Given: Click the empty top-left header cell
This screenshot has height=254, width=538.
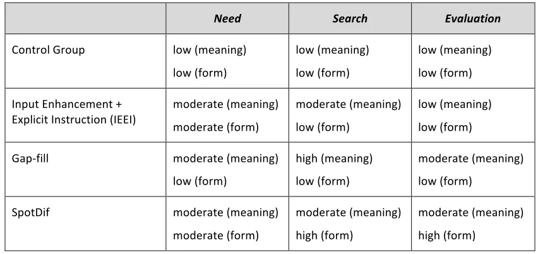Looking at the screenshot, I should tap(85, 18).
